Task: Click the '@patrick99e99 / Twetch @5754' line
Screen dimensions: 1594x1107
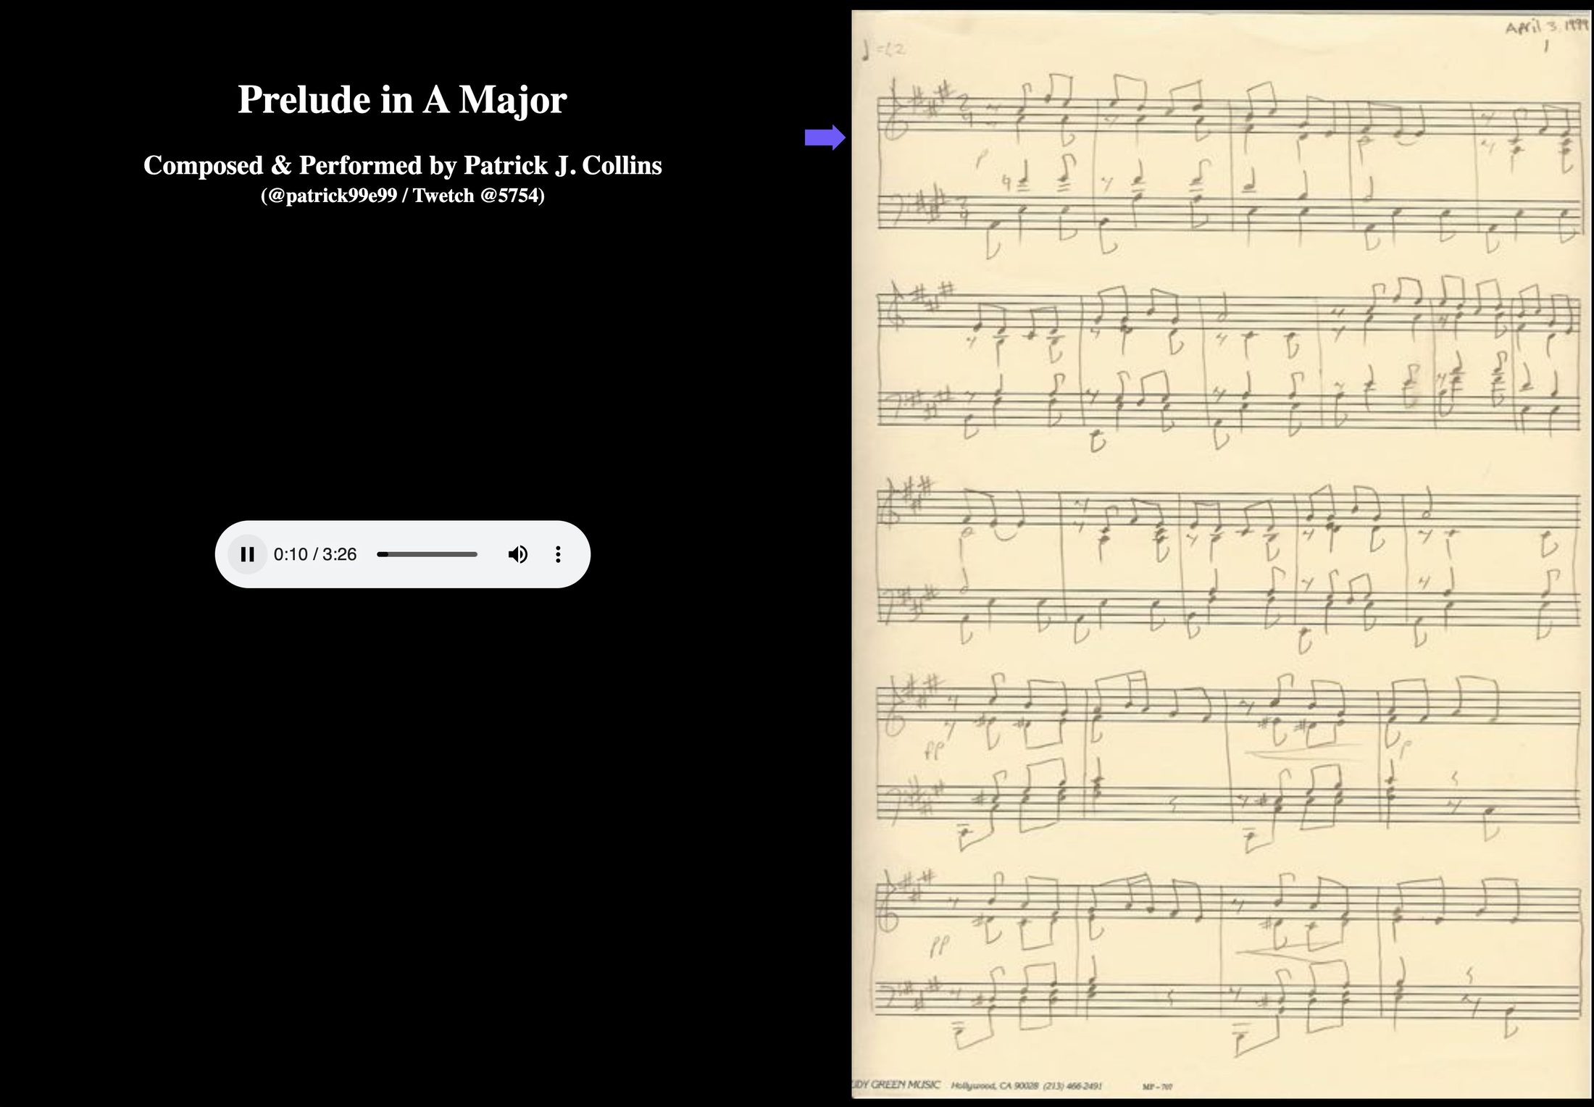Action: (x=402, y=196)
